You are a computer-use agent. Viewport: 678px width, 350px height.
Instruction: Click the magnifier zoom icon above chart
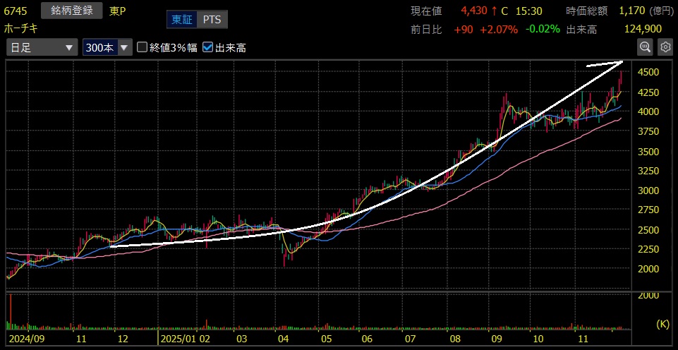tap(645, 47)
